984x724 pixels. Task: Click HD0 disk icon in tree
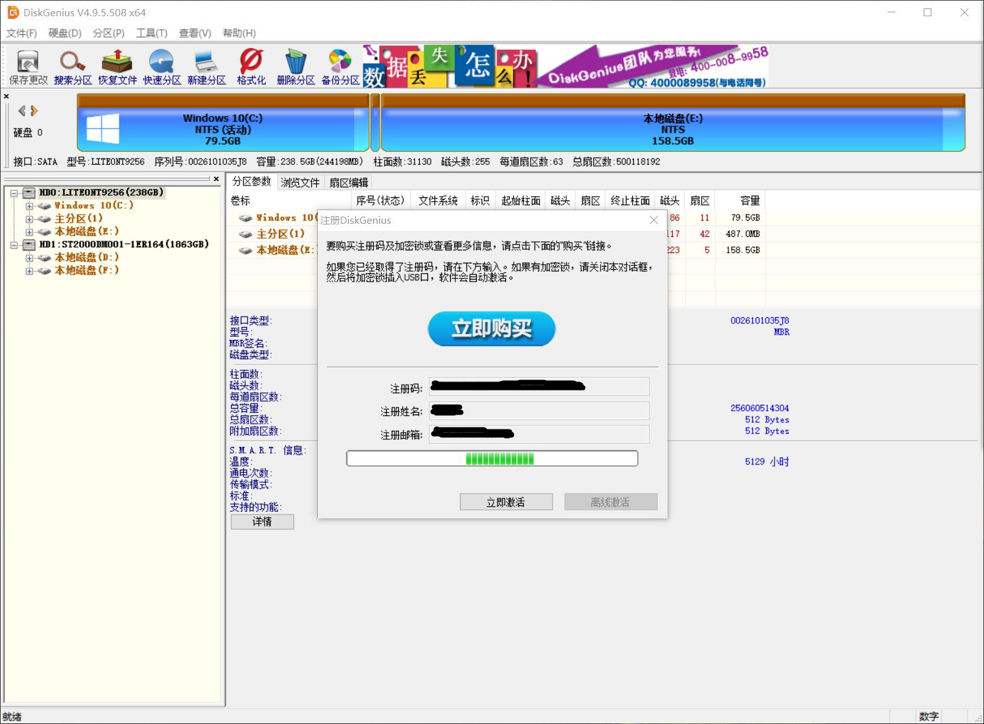[29, 193]
